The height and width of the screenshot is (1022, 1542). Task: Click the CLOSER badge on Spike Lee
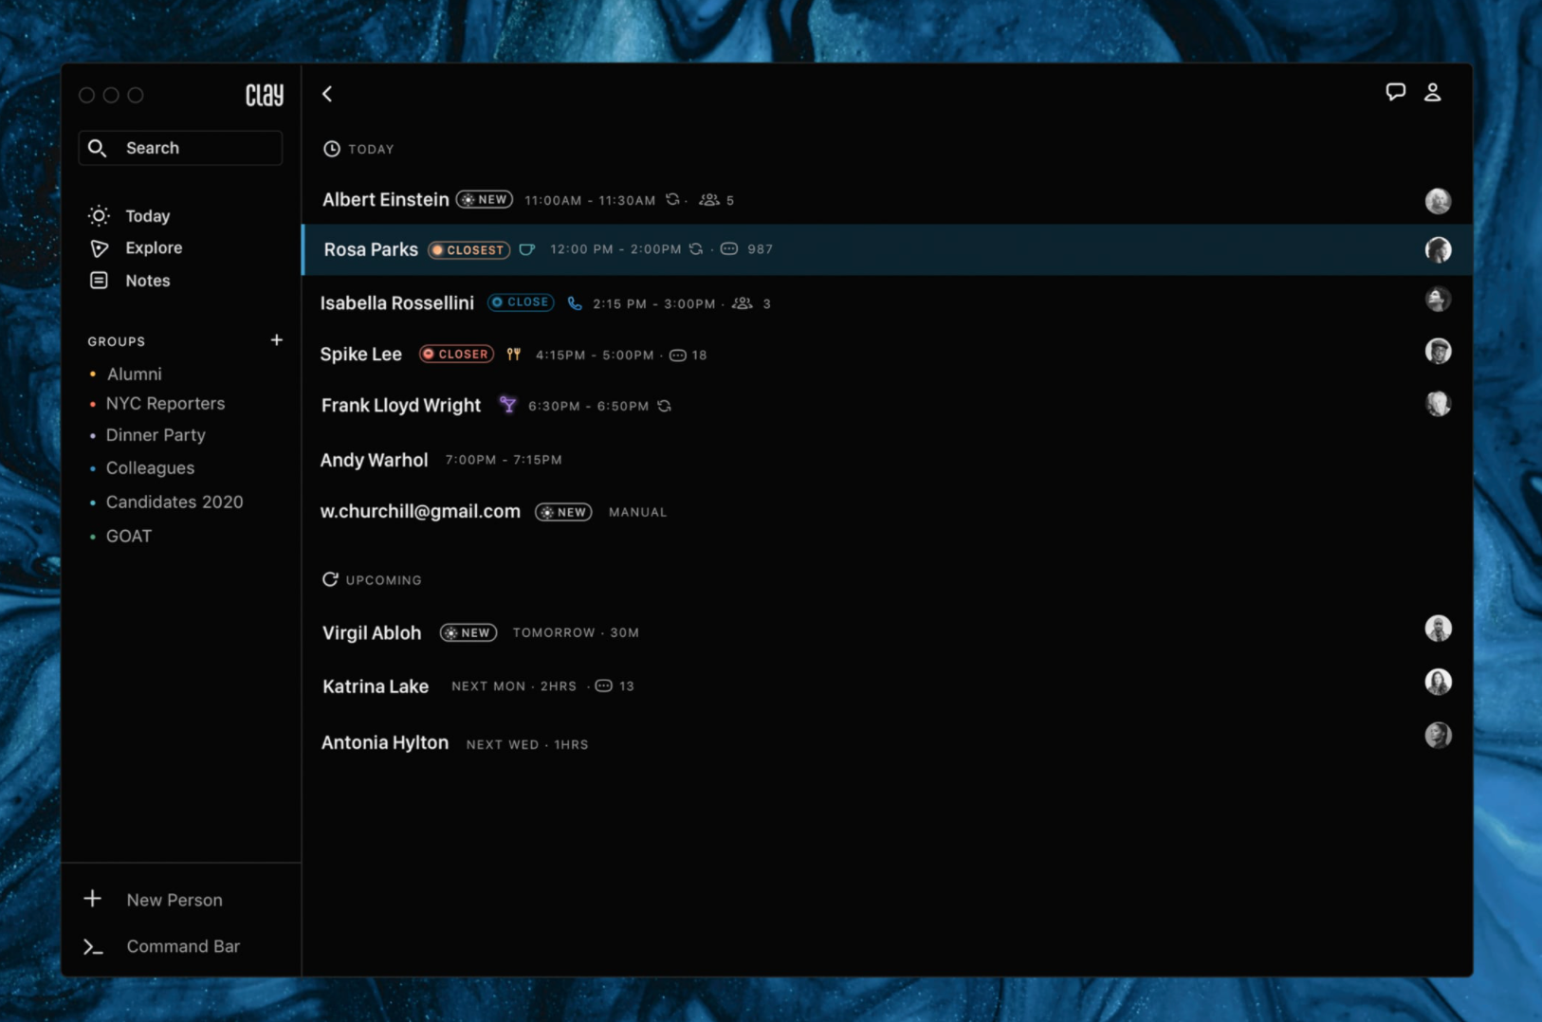point(456,355)
